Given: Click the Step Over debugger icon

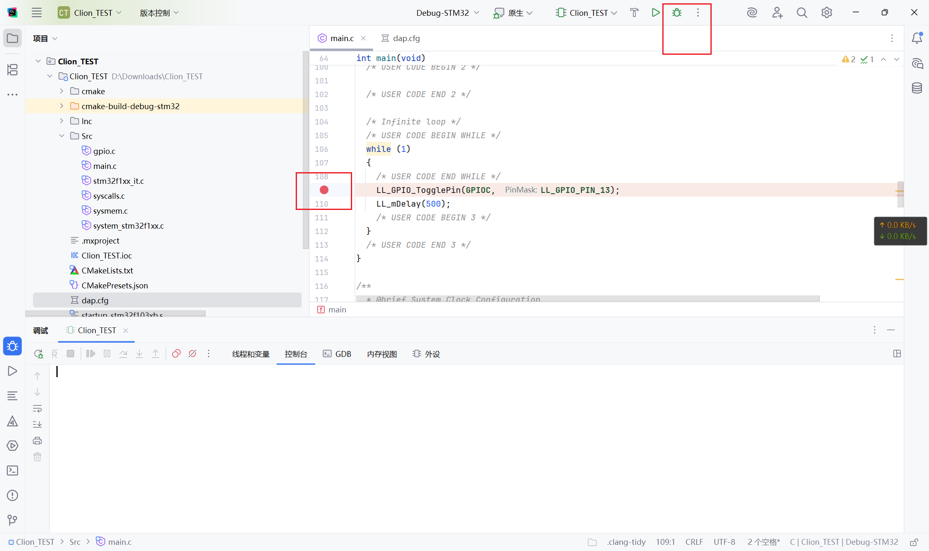Looking at the screenshot, I should click(x=123, y=354).
